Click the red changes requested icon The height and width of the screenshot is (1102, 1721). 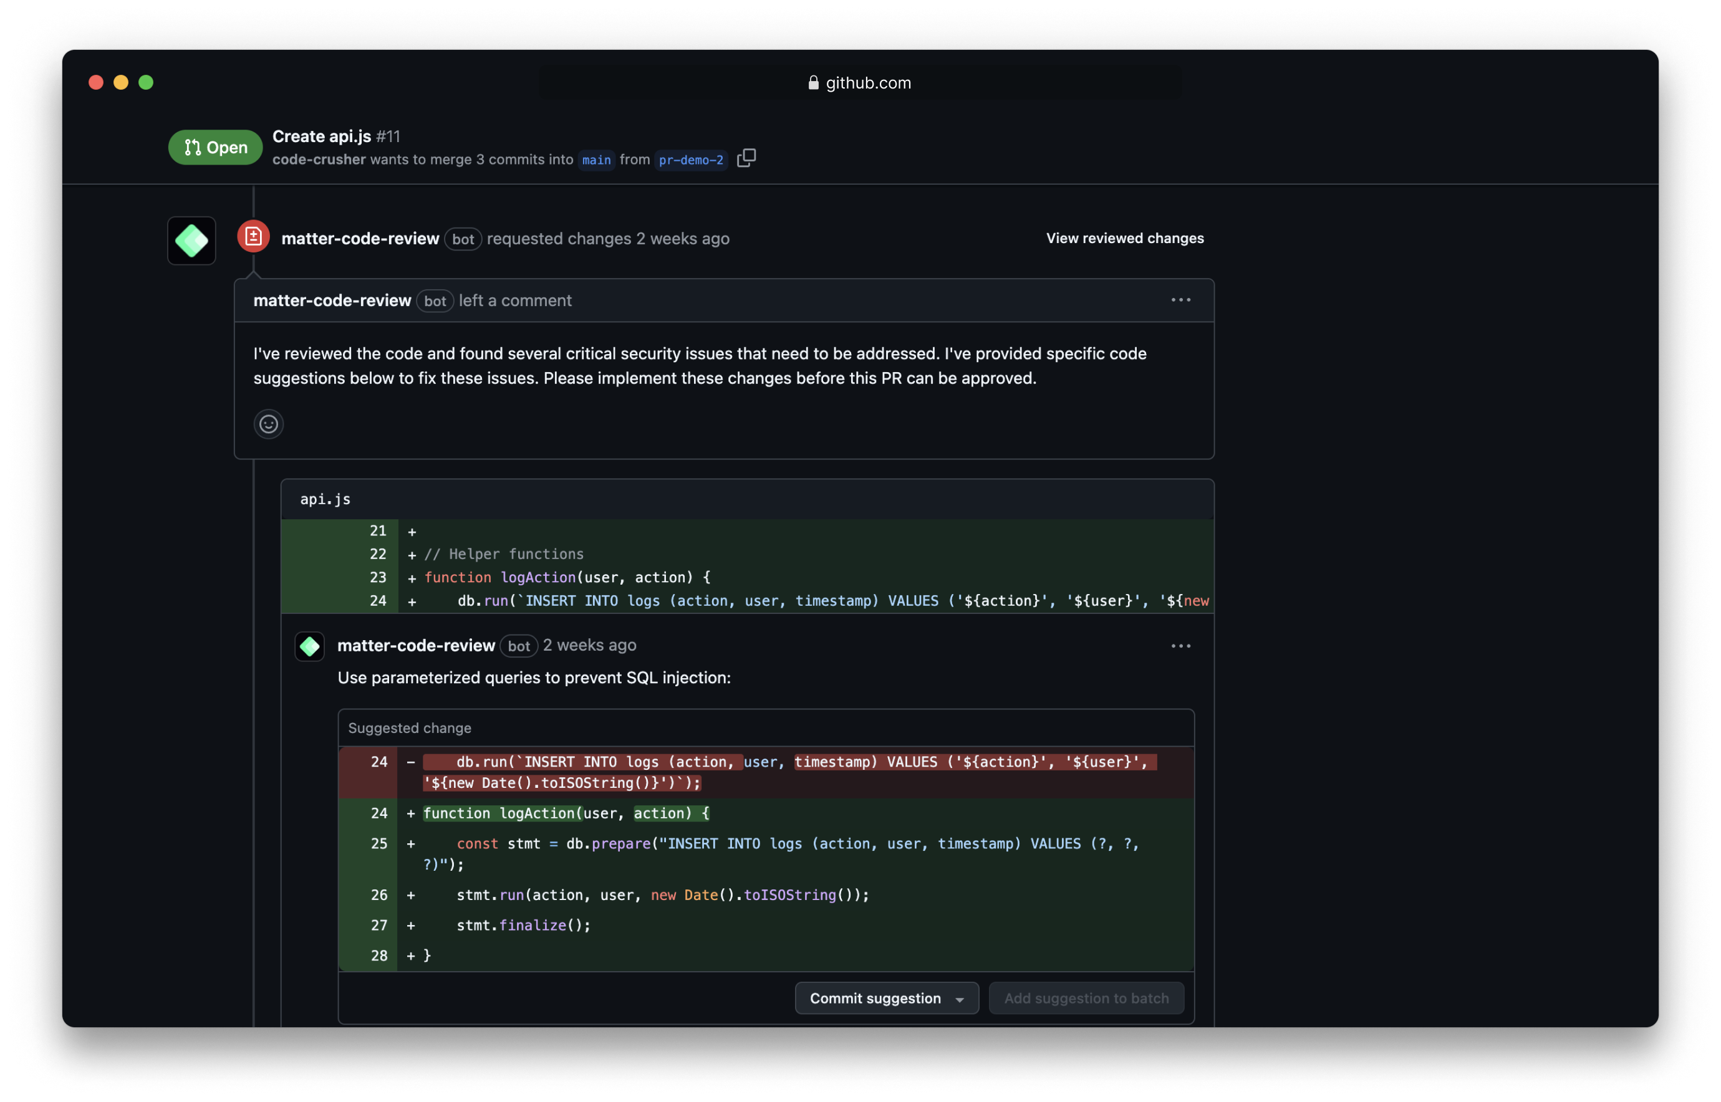(x=253, y=237)
